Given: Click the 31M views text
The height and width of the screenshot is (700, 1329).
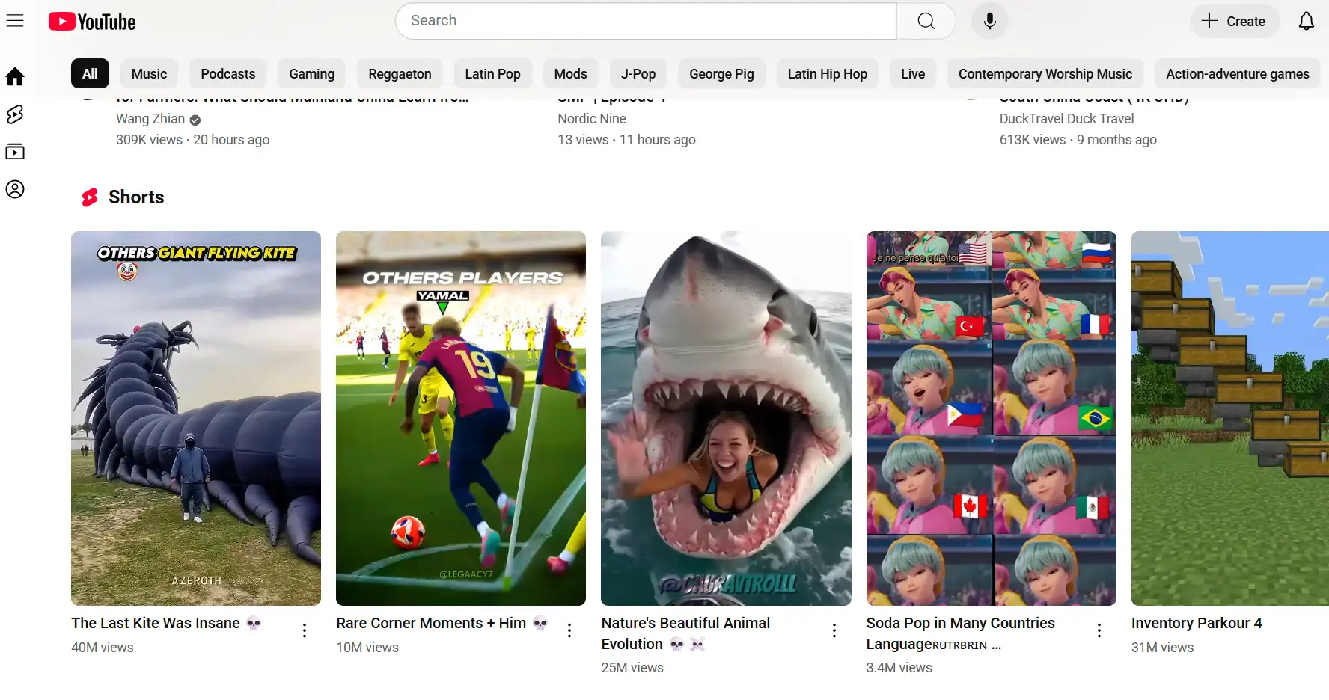Looking at the screenshot, I should click(1162, 648).
